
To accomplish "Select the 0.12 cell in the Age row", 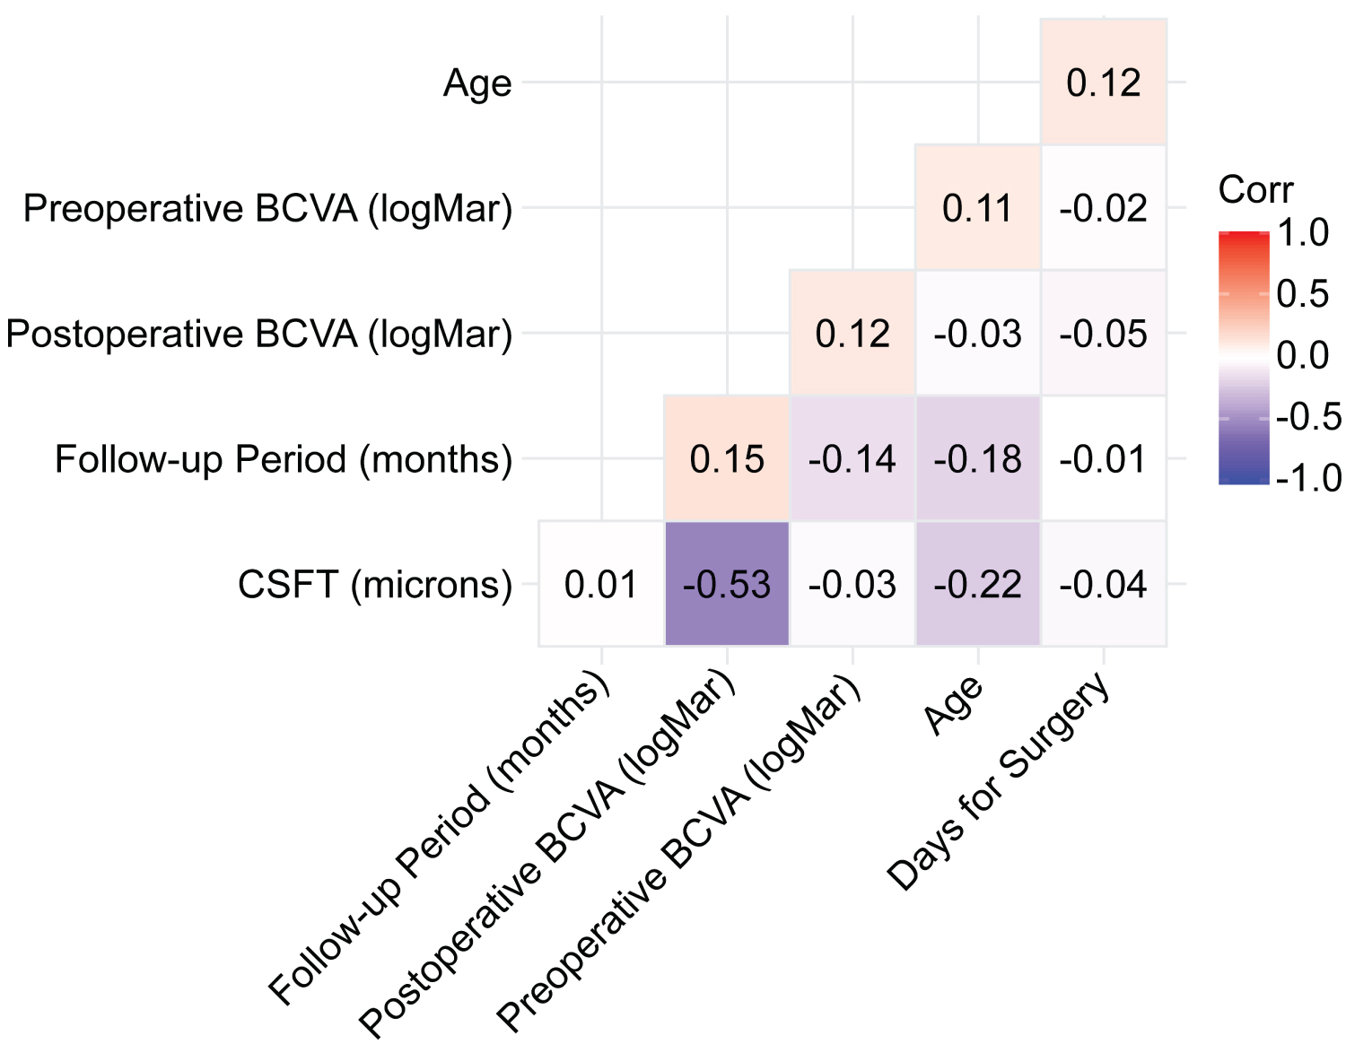I will 1104,82.
